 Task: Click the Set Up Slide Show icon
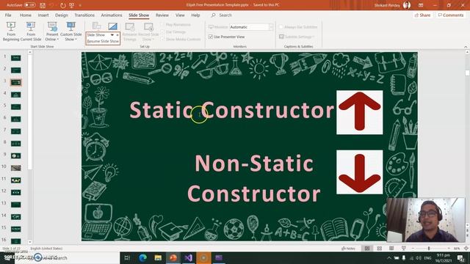click(x=96, y=26)
